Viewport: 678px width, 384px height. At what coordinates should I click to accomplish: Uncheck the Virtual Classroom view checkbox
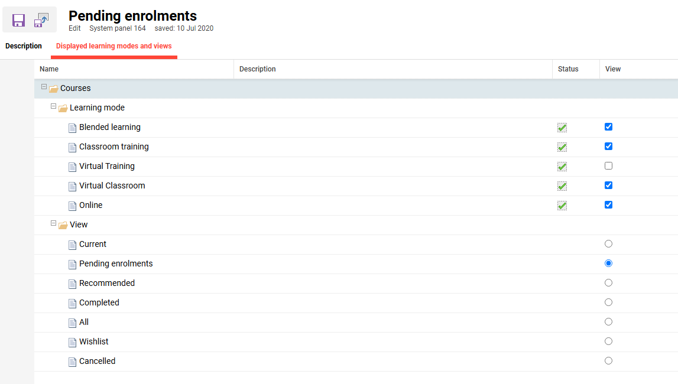click(608, 186)
